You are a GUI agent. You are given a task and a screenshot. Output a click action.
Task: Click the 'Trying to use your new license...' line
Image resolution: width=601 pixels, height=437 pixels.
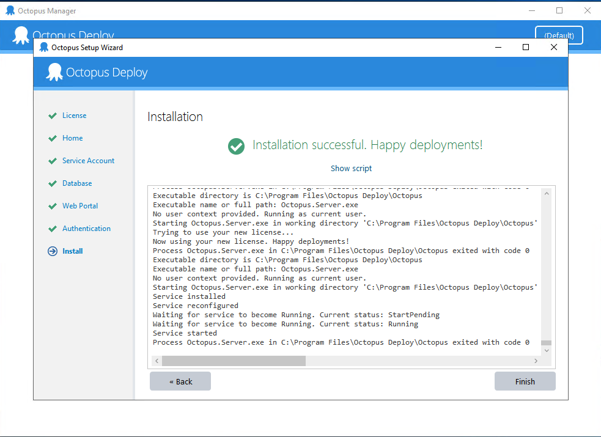[x=223, y=232]
